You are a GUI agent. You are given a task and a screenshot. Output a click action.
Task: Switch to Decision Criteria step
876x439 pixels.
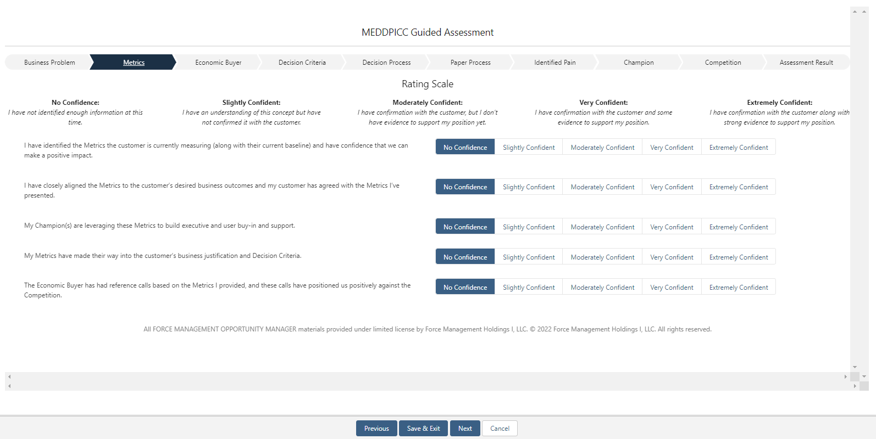tap(302, 63)
